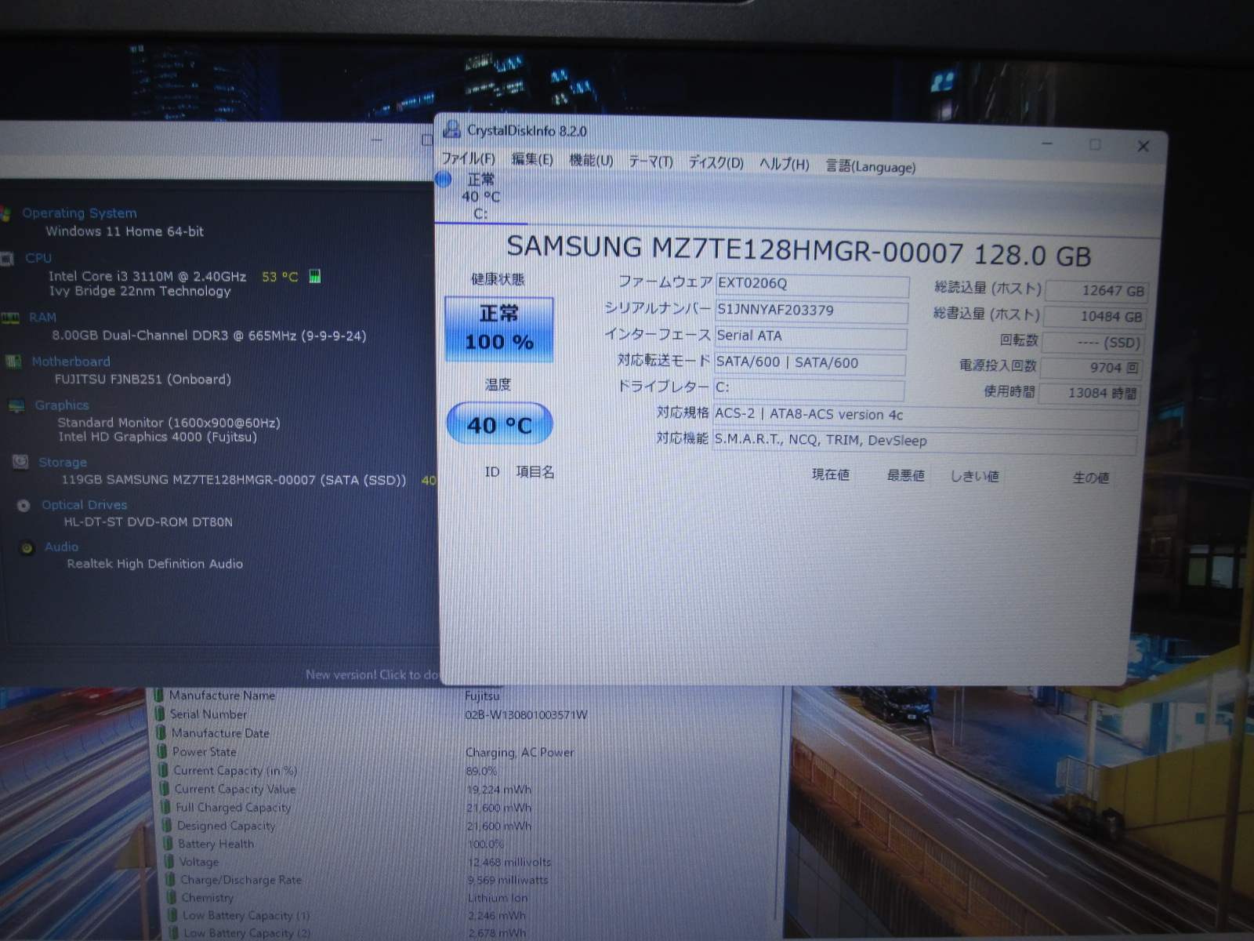
Task: Select the Serial Number row in battery window
Action: [x=467, y=714]
